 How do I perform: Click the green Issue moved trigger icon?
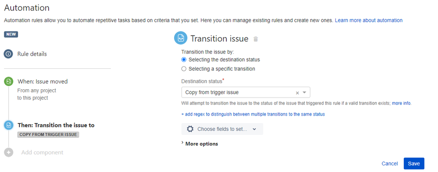click(8, 81)
